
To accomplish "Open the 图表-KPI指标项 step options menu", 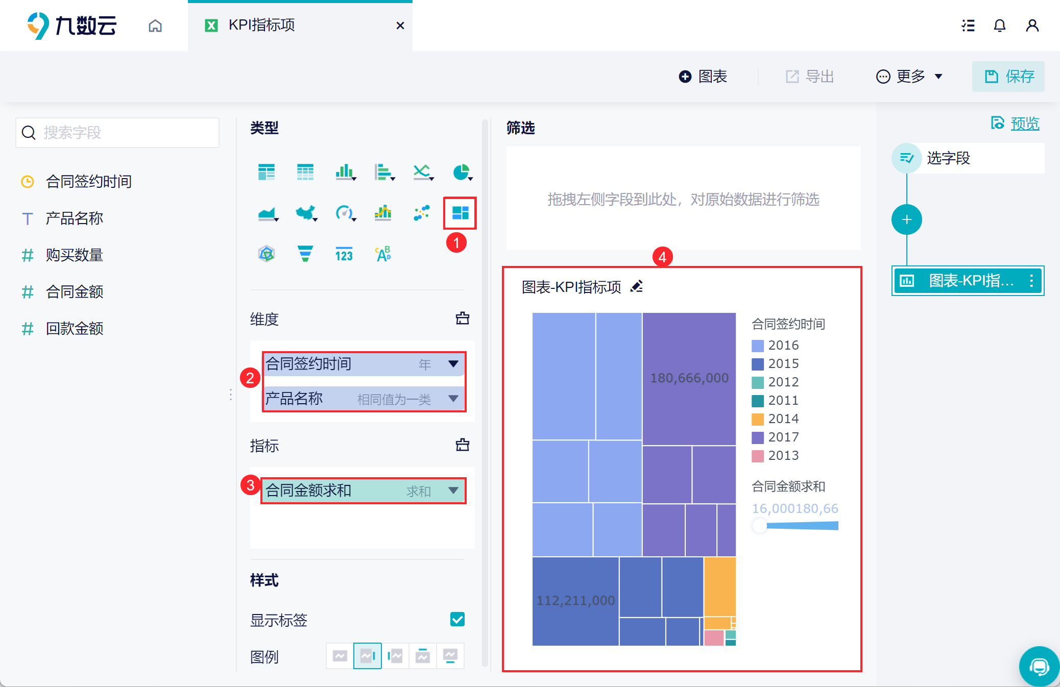I will pyautogui.click(x=1031, y=281).
